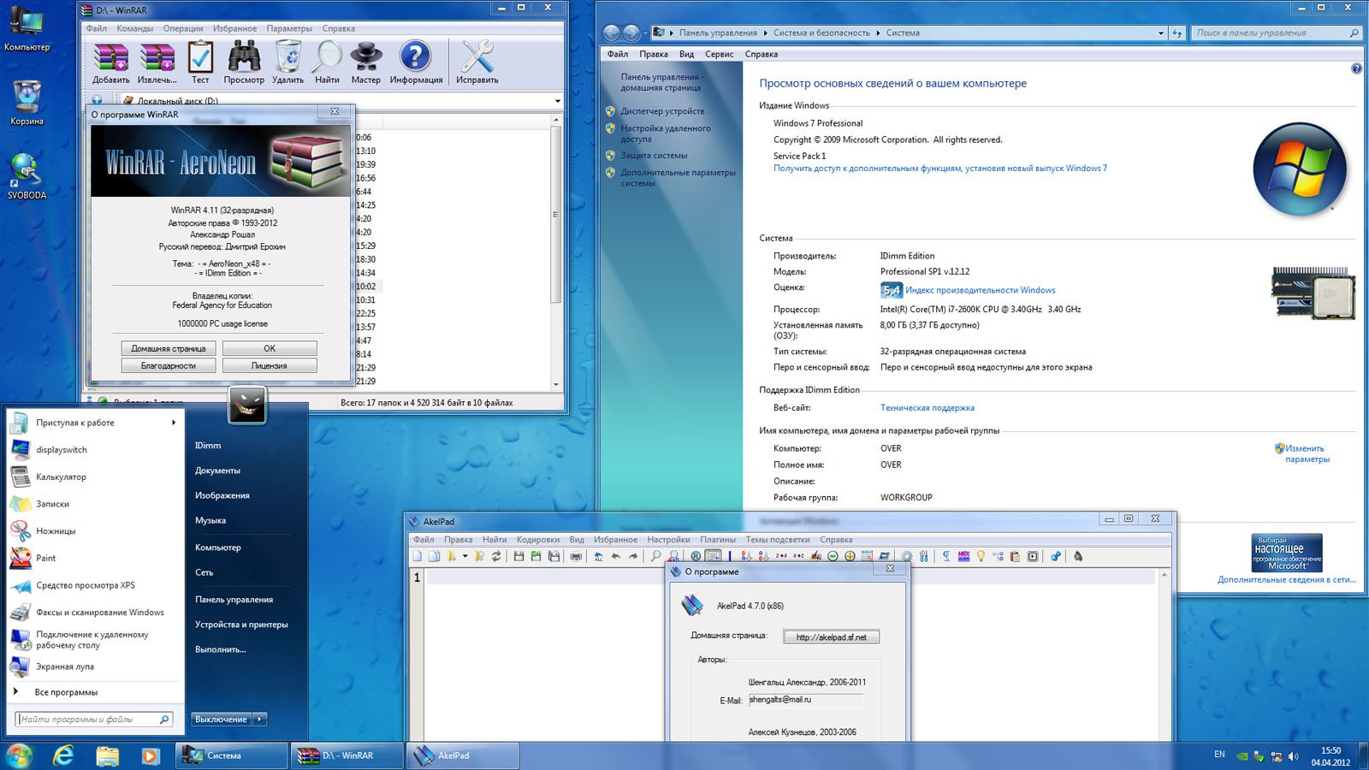Expand the Control Panel address bar dropdown
Viewport: 1369px width, 770px height.
point(1160,33)
